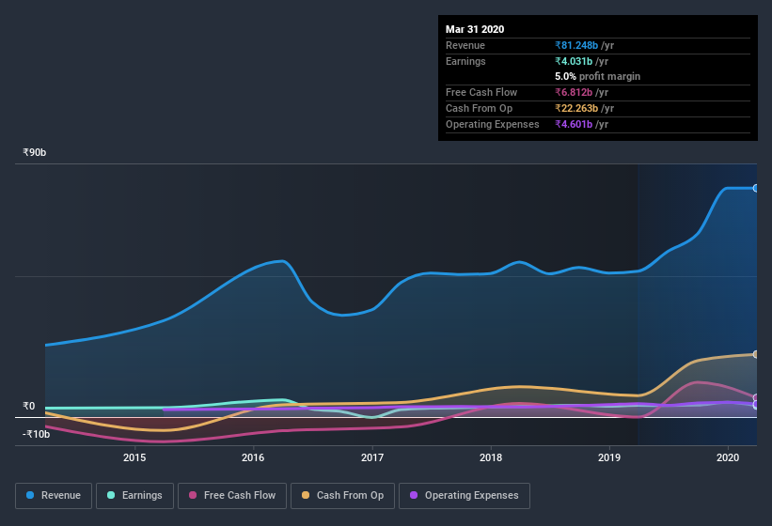Toggle the Free Cash Flow legend button
The height and width of the screenshot is (526, 772).
232,496
